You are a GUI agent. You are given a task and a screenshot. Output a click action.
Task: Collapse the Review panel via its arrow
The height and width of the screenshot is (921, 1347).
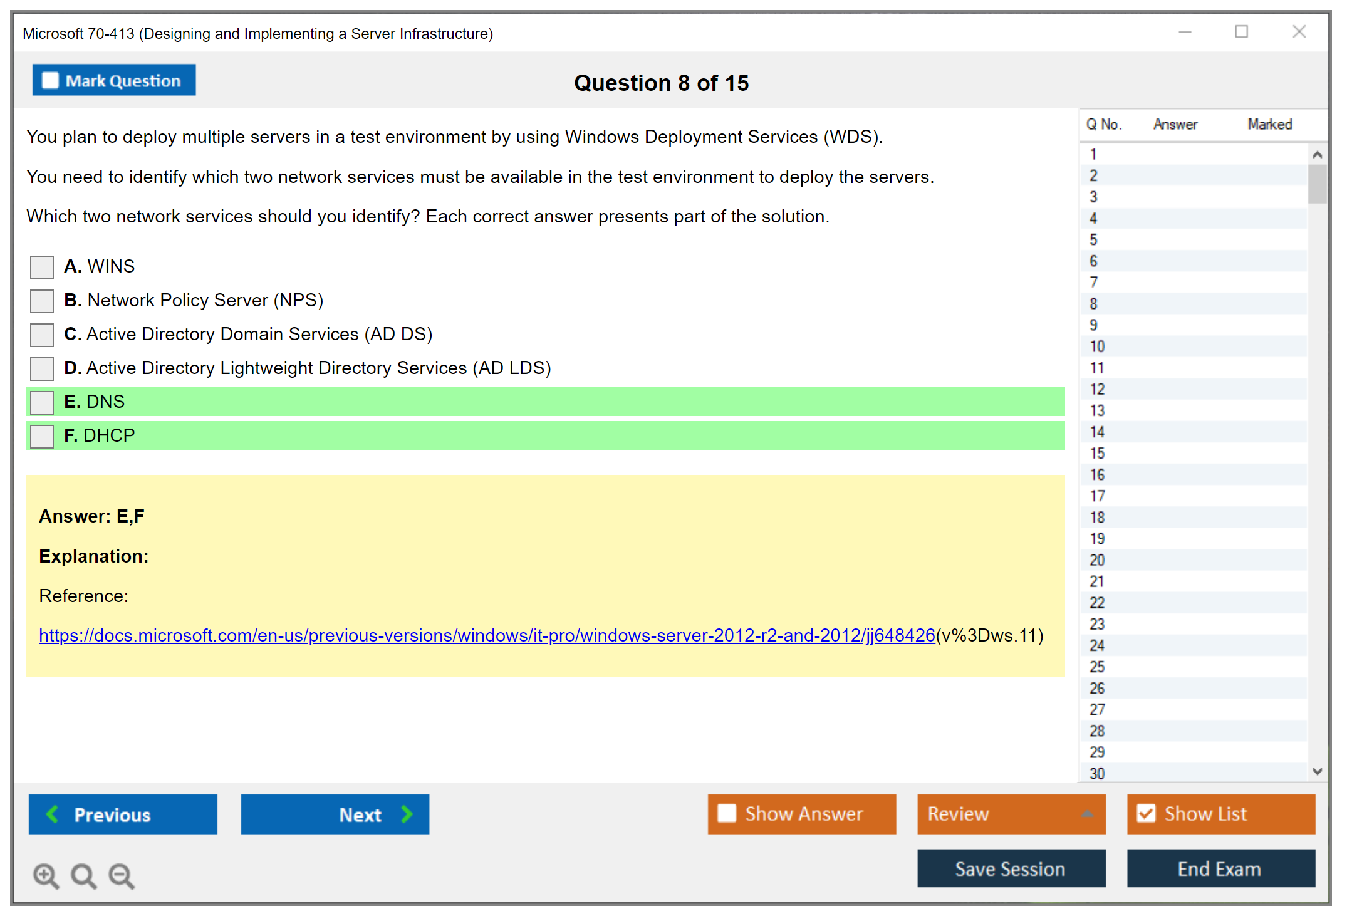[1088, 814]
